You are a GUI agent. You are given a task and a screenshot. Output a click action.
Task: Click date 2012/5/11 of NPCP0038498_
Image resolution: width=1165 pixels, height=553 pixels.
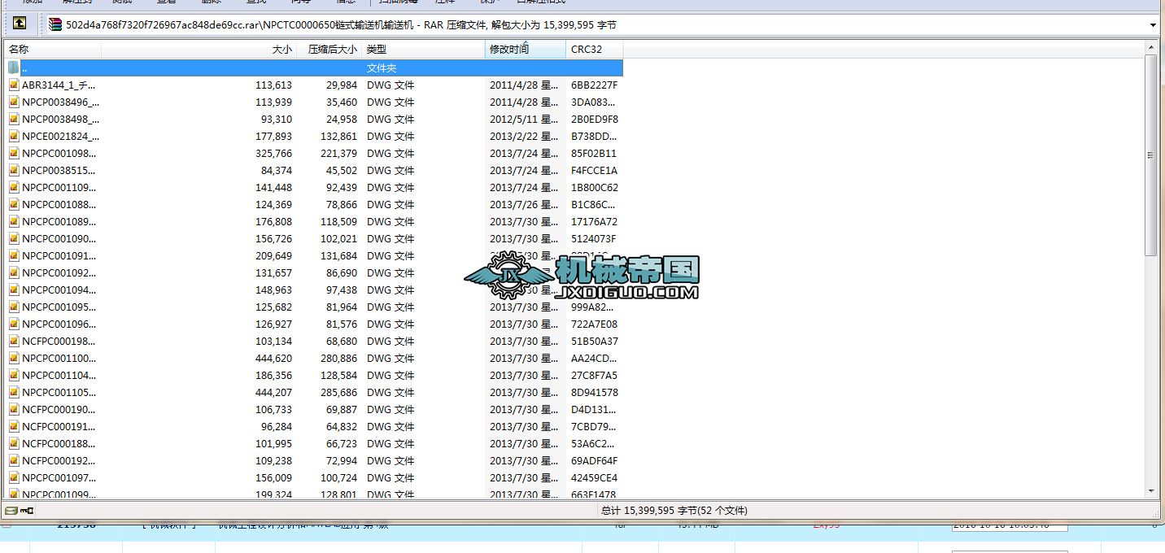(524, 120)
